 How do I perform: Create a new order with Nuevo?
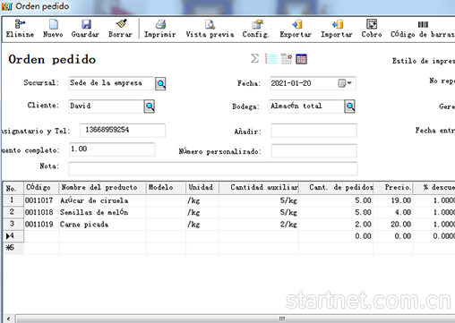53,29
